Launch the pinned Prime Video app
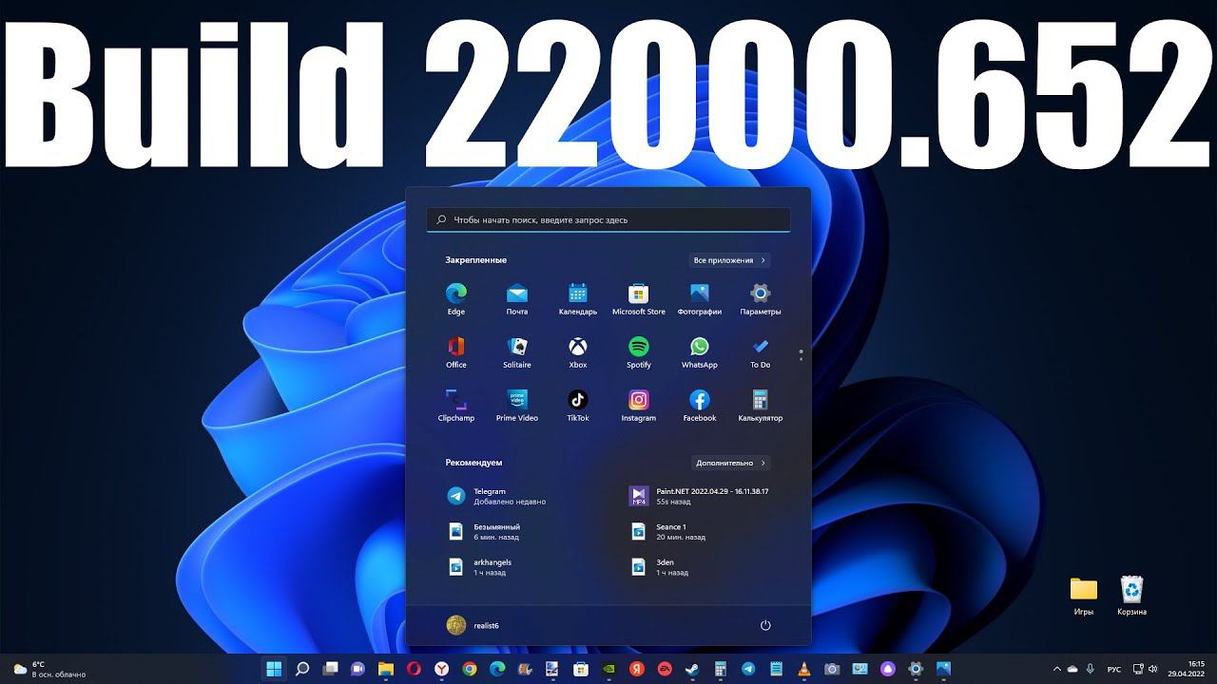 point(517,405)
